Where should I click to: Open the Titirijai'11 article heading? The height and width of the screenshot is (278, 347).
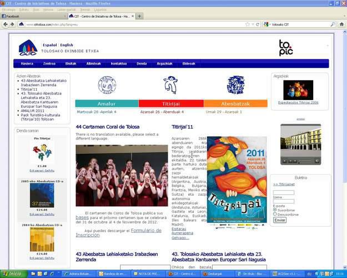click(x=182, y=127)
